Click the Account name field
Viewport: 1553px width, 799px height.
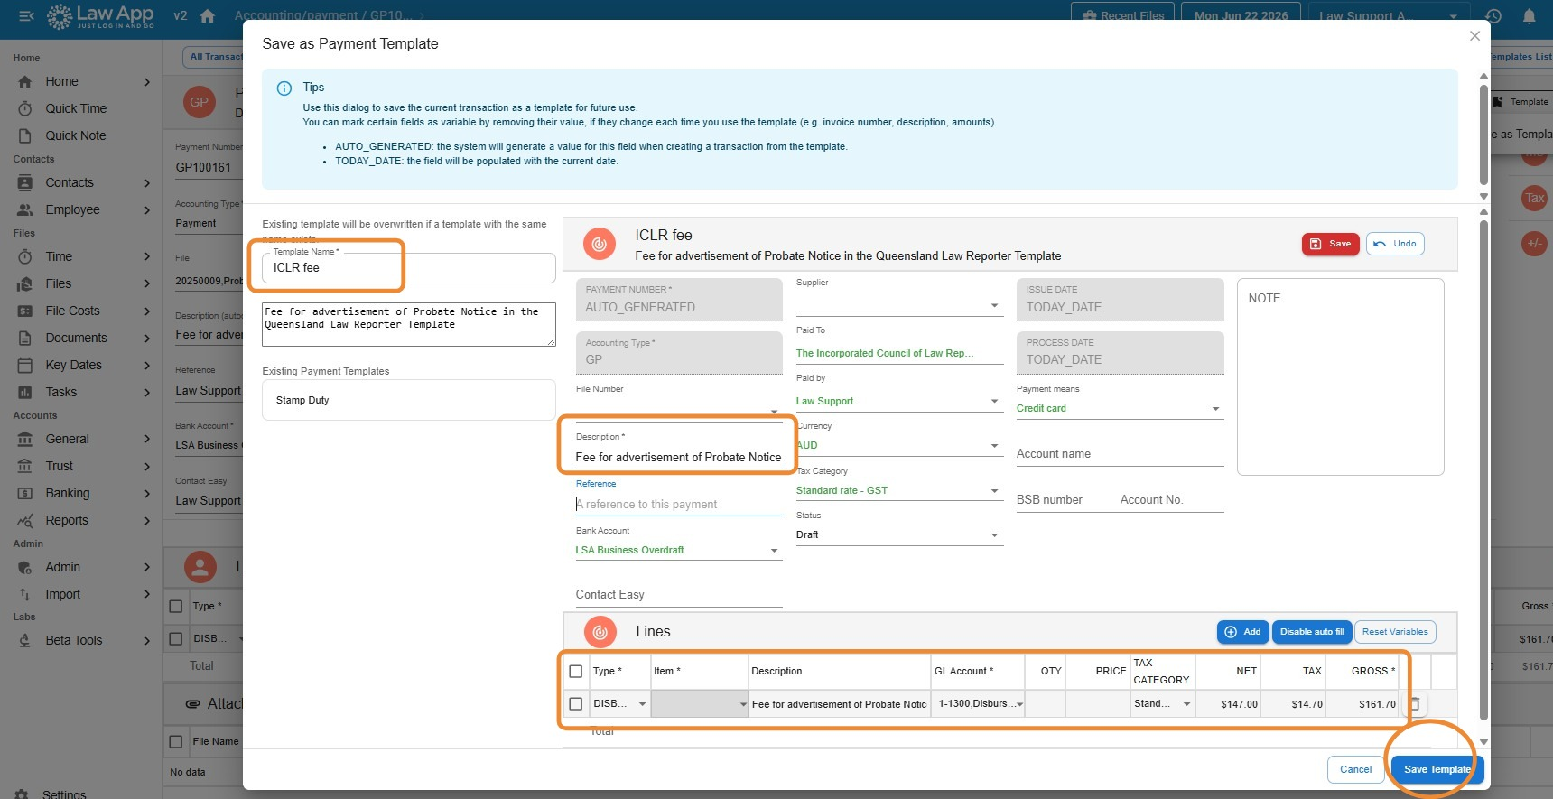click(x=1120, y=454)
